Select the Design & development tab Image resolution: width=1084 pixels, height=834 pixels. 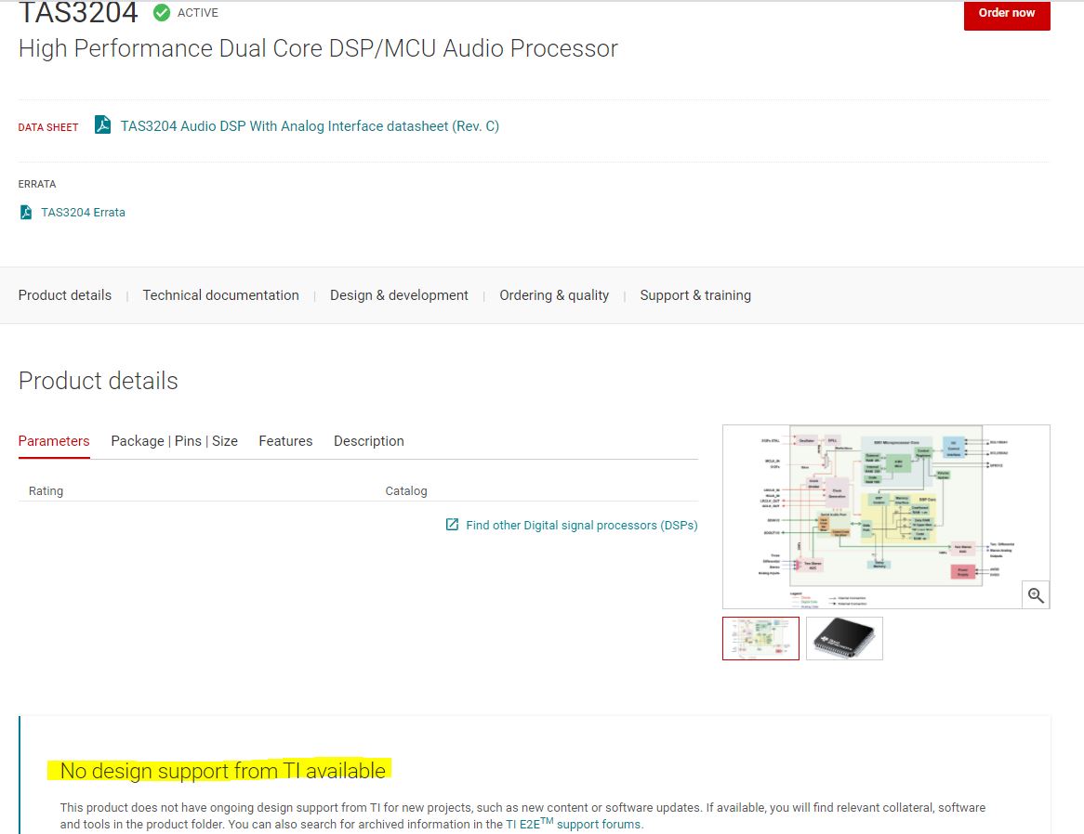[399, 294]
